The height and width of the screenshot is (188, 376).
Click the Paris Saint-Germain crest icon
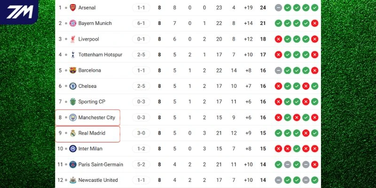73,164
